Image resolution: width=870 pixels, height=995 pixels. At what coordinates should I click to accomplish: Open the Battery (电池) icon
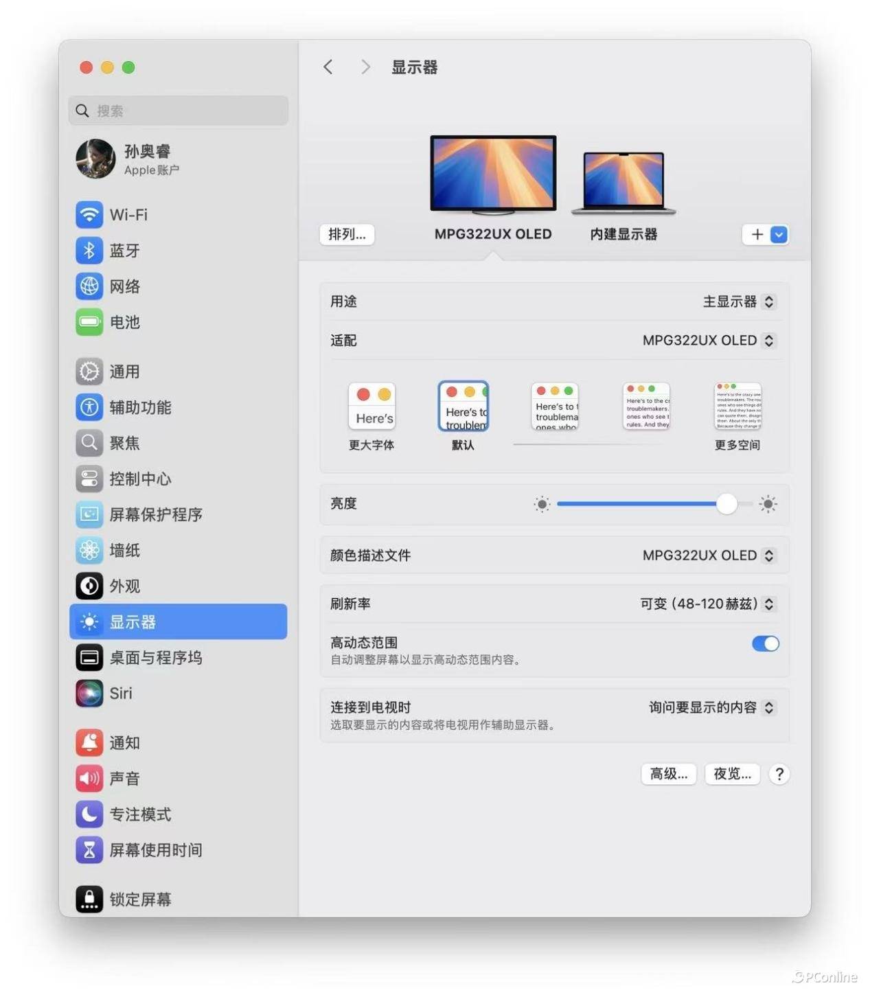pyautogui.click(x=89, y=321)
